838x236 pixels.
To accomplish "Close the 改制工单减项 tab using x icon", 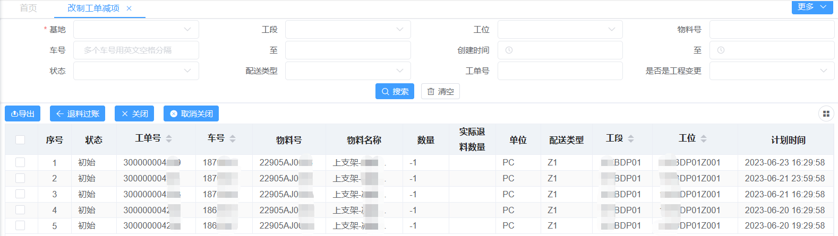I will [x=129, y=8].
